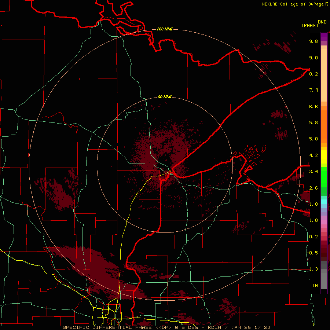Click the 8.2 scale value
The width and height of the screenshot is (330, 330).
coord(313,74)
